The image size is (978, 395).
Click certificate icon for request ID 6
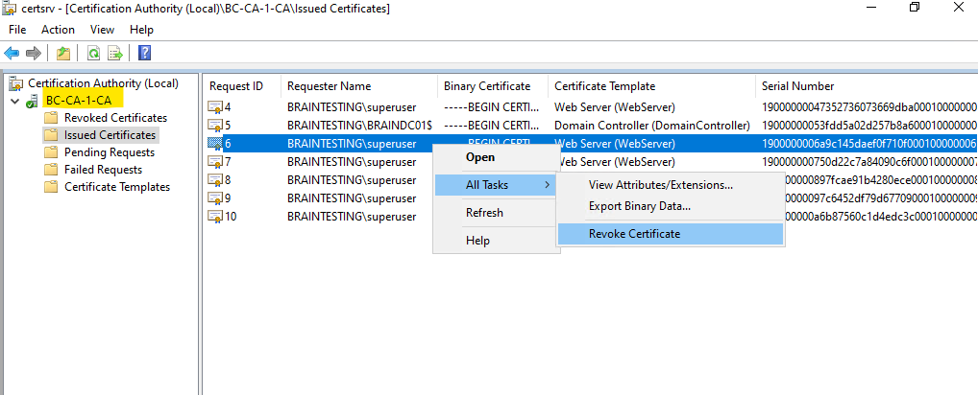click(x=215, y=144)
